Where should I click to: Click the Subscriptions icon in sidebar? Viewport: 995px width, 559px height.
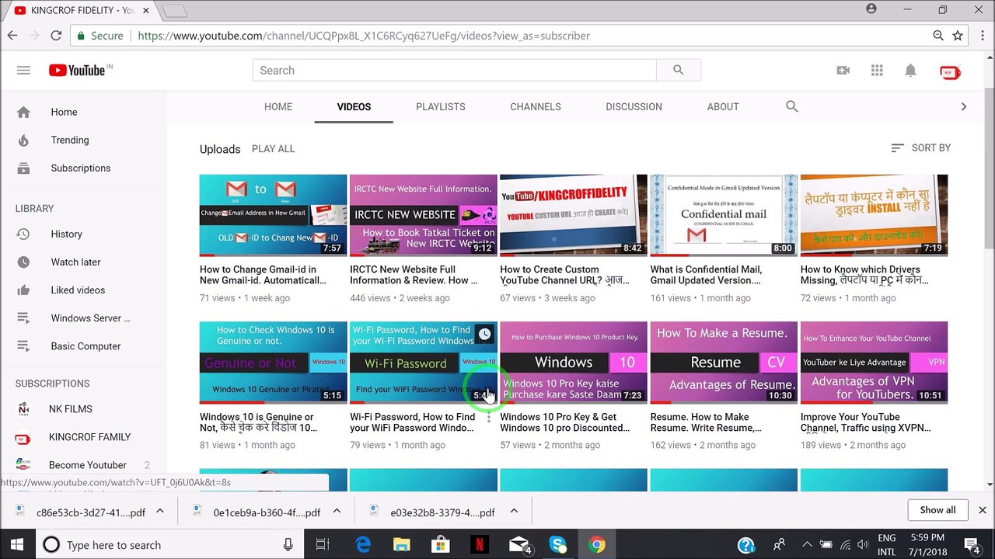click(23, 168)
